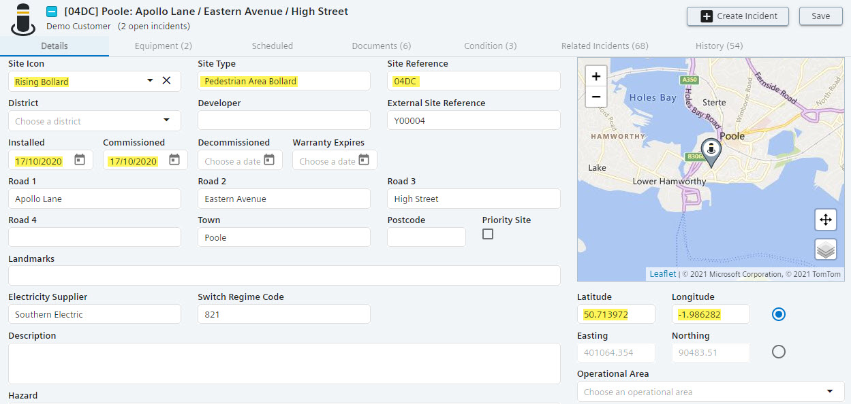
Task: Open the Condition (3) tab
Action: [x=491, y=46]
